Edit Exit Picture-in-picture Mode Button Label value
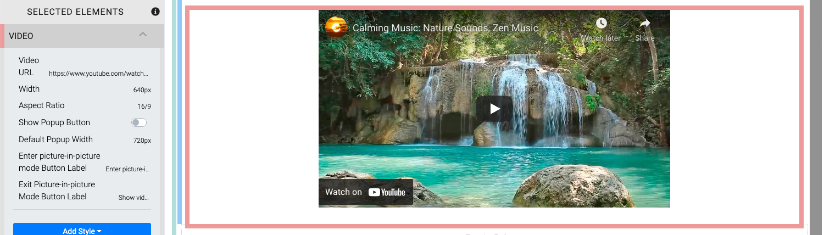 click(x=134, y=198)
